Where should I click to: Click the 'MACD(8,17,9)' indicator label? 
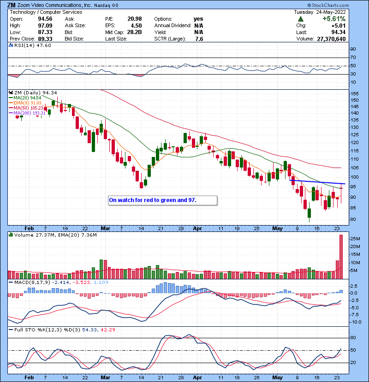tap(32, 283)
